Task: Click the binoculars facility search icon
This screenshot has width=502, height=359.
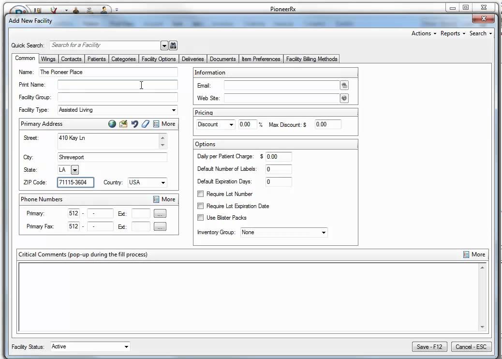Action: tap(173, 45)
